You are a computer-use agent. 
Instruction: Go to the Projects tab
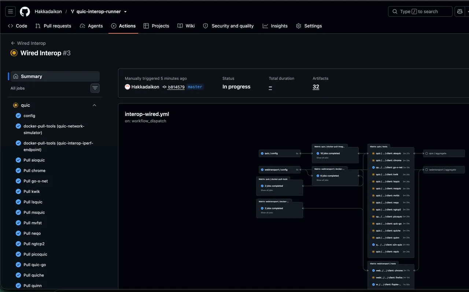click(x=156, y=26)
